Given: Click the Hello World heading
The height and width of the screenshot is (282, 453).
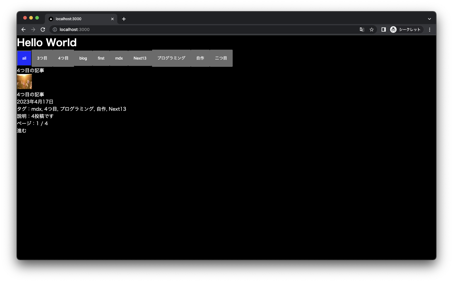Looking at the screenshot, I should point(47,42).
